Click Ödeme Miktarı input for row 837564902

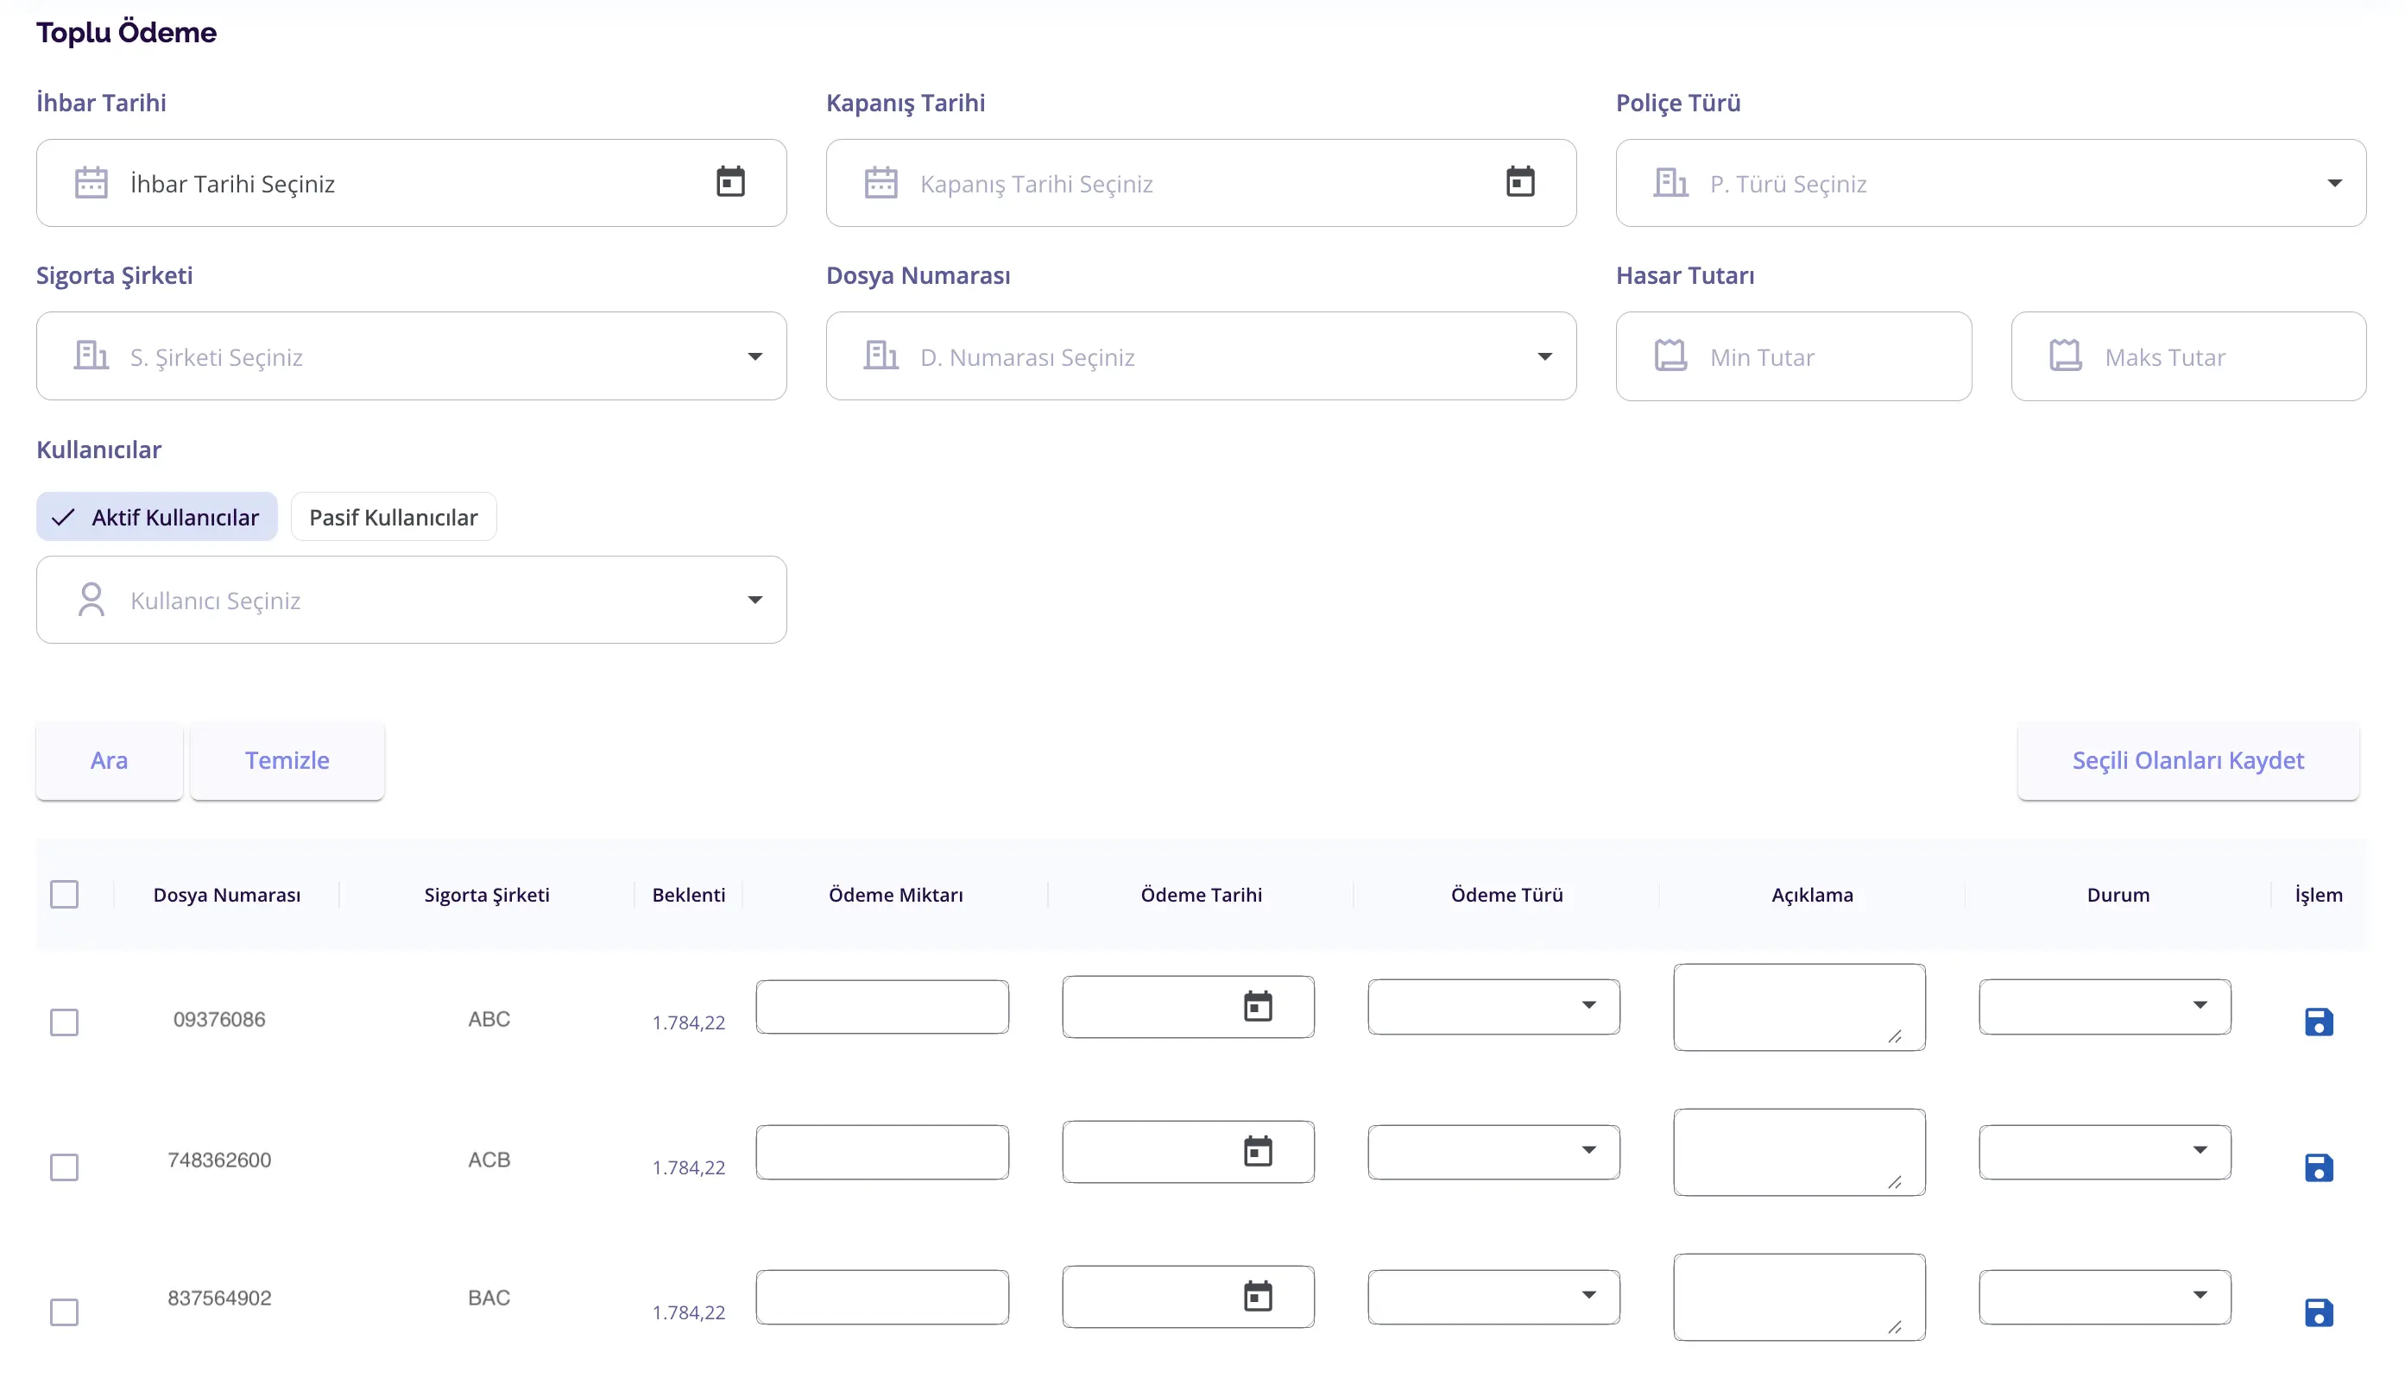[x=881, y=1296]
